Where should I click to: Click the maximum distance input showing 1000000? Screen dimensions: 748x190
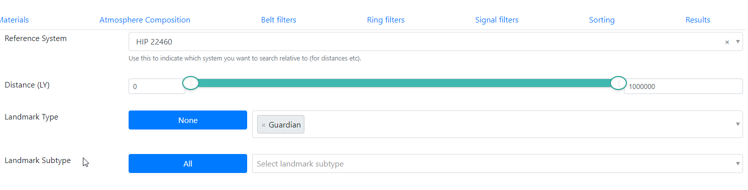(683, 86)
